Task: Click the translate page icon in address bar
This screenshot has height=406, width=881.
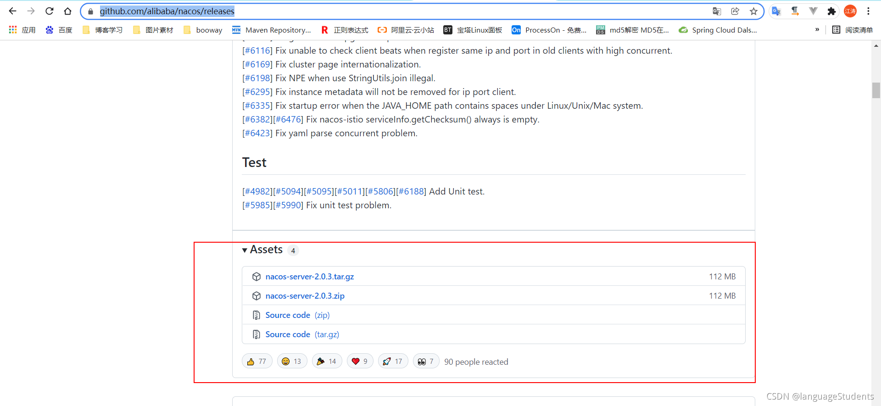Action: [717, 11]
